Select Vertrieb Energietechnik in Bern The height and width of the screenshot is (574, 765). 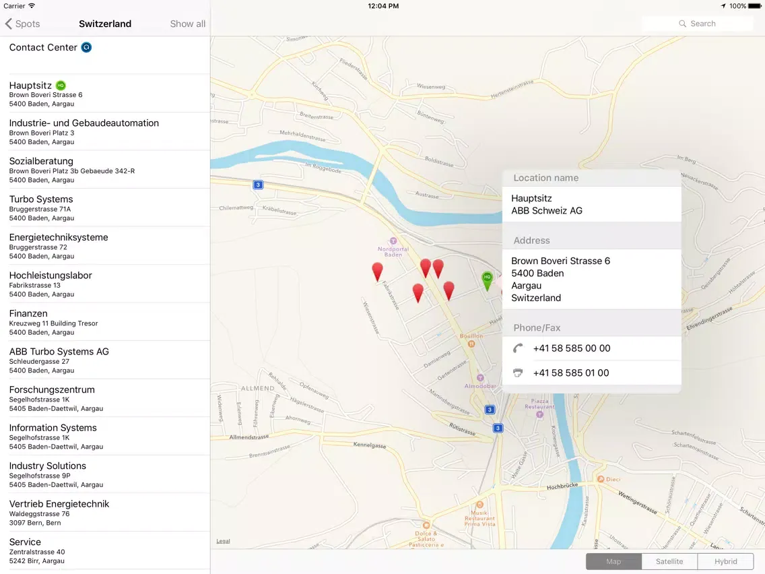pos(105,513)
